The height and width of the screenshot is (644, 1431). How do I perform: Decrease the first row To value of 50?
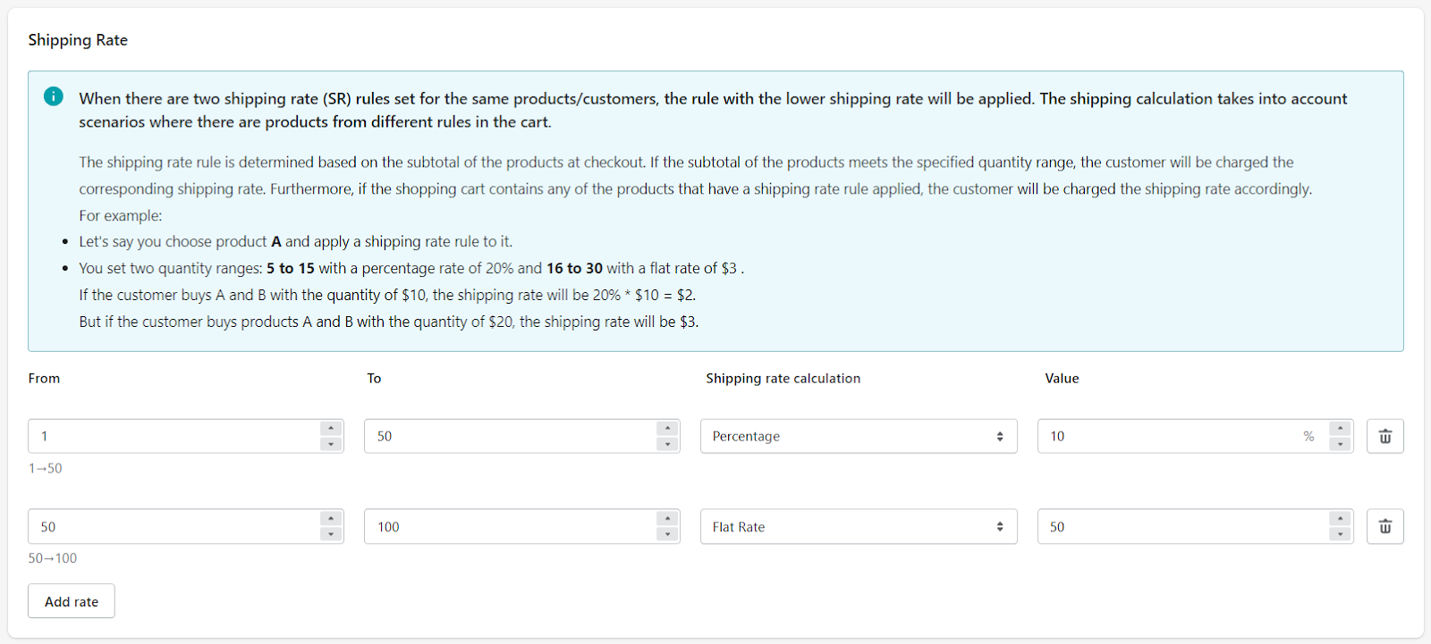pos(667,444)
